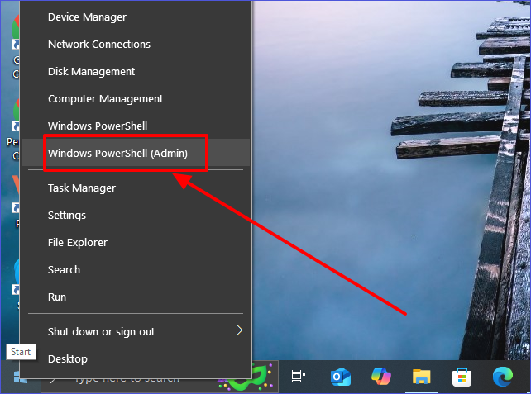Open Copilot taskbar icon

(x=381, y=376)
